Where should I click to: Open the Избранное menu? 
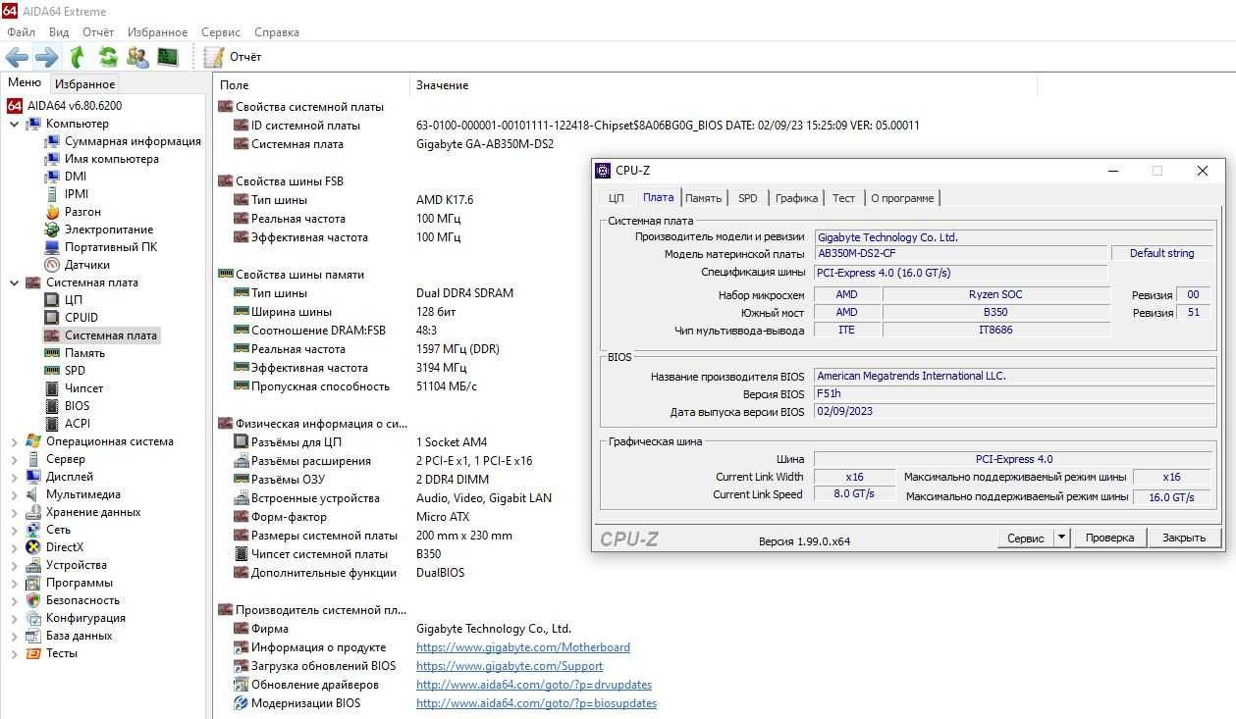click(158, 32)
